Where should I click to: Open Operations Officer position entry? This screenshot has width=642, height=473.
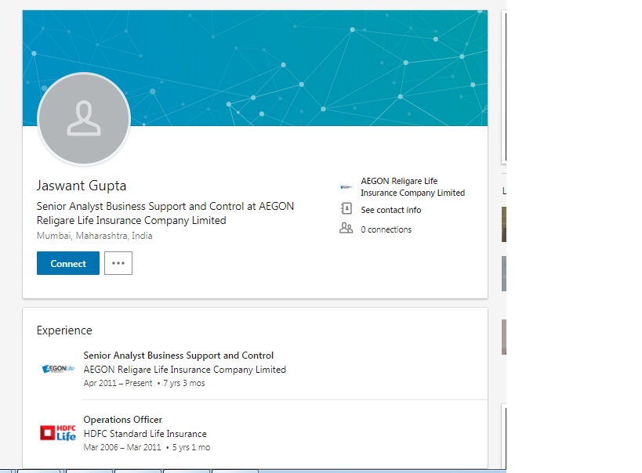(123, 420)
